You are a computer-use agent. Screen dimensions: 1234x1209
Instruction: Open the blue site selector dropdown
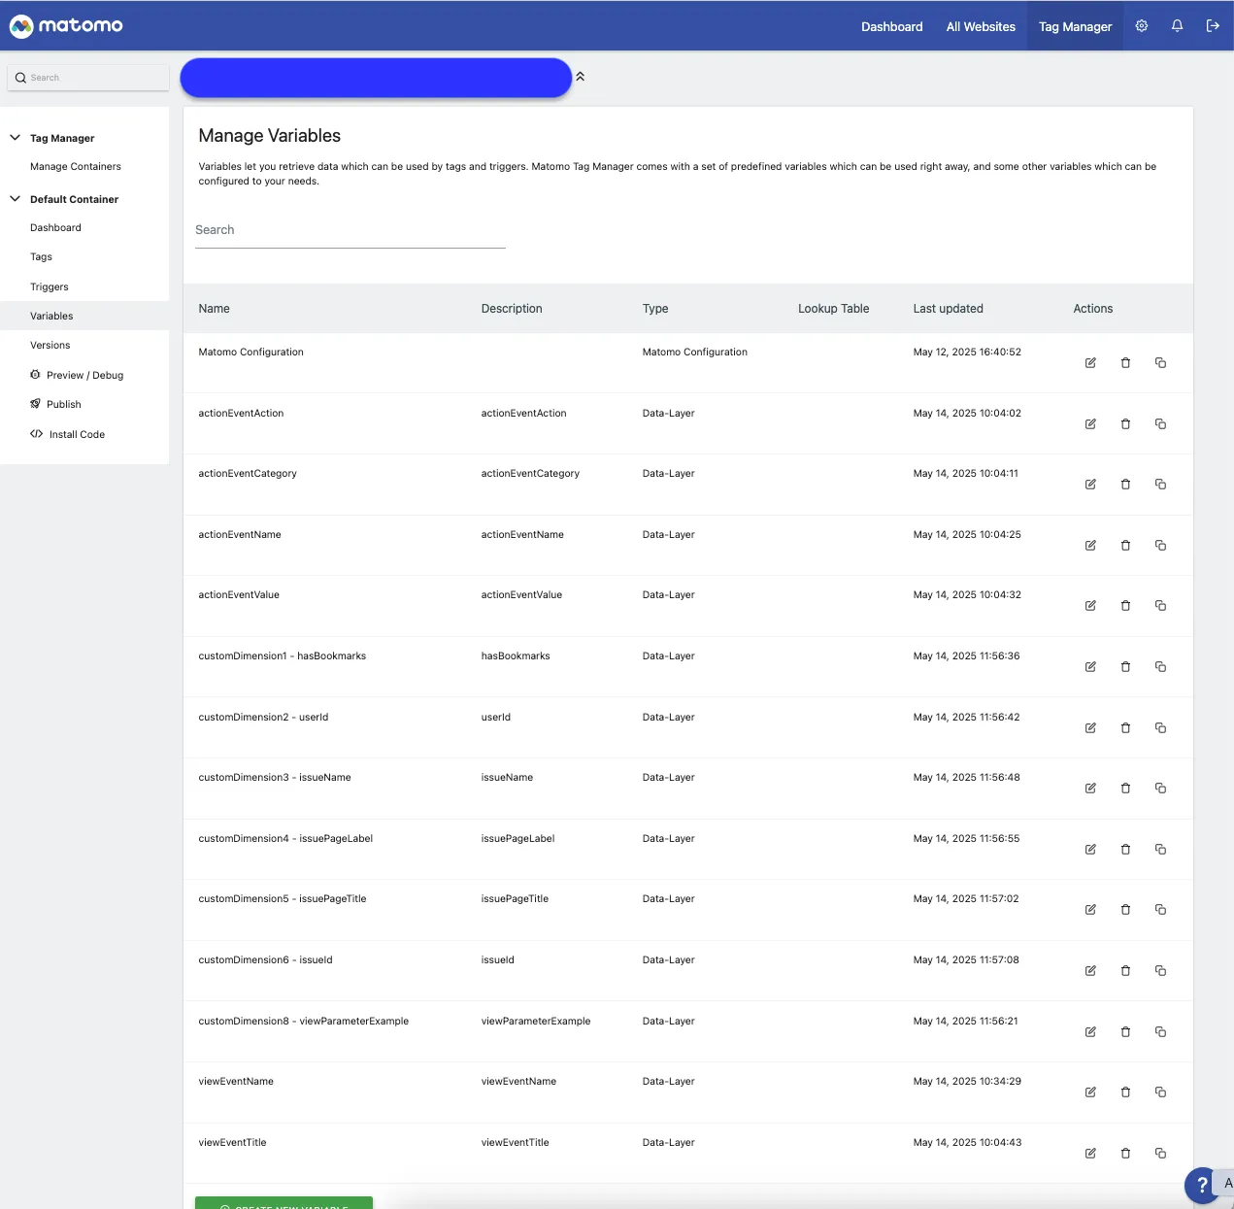point(376,78)
